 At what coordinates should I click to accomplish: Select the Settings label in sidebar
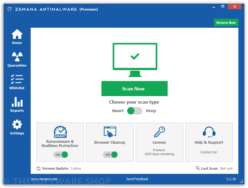pyautogui.click(x=17, y=133)
